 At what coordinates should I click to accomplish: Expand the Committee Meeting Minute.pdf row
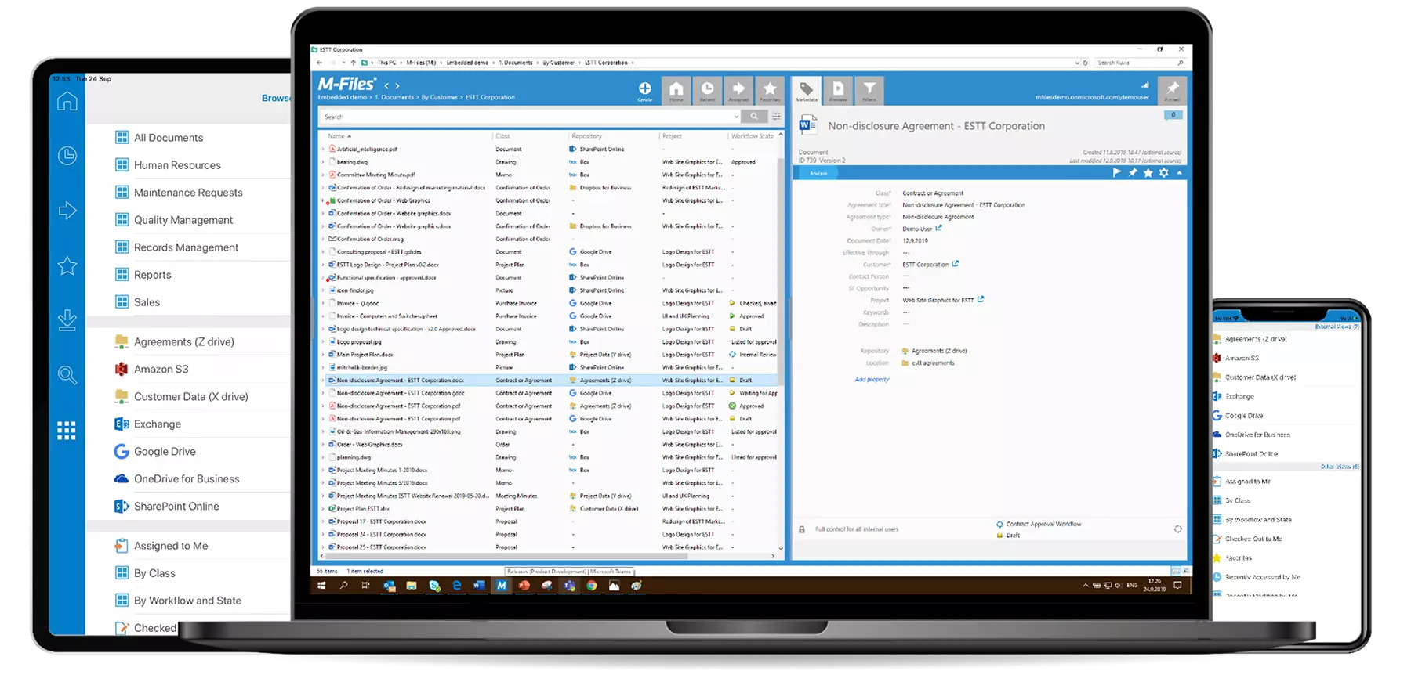pyautogui.click(x=323, y=175)
